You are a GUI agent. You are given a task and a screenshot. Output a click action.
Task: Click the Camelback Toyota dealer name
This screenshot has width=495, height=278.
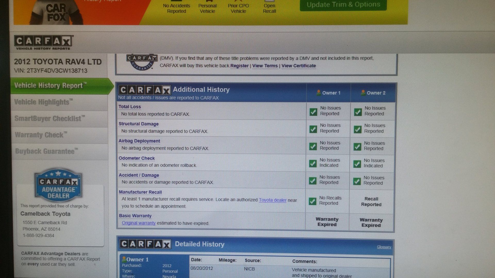(x=45, y=214)
